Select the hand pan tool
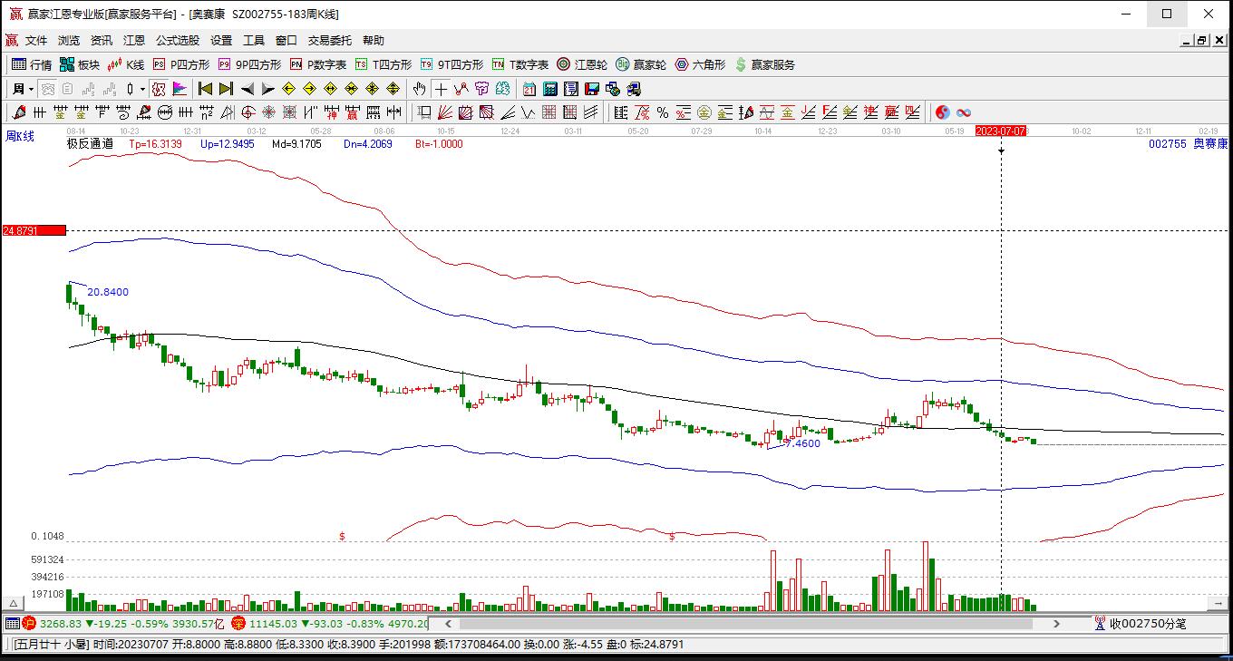Screen dimensions: 1233x661 coord(419,89)
